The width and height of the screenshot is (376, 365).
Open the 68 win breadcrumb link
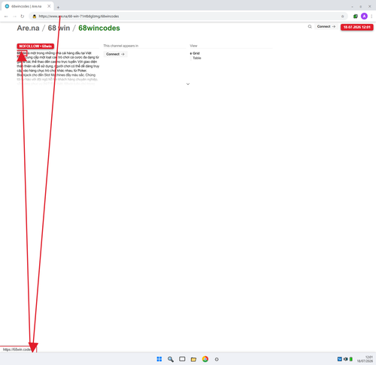pos(59,28)
